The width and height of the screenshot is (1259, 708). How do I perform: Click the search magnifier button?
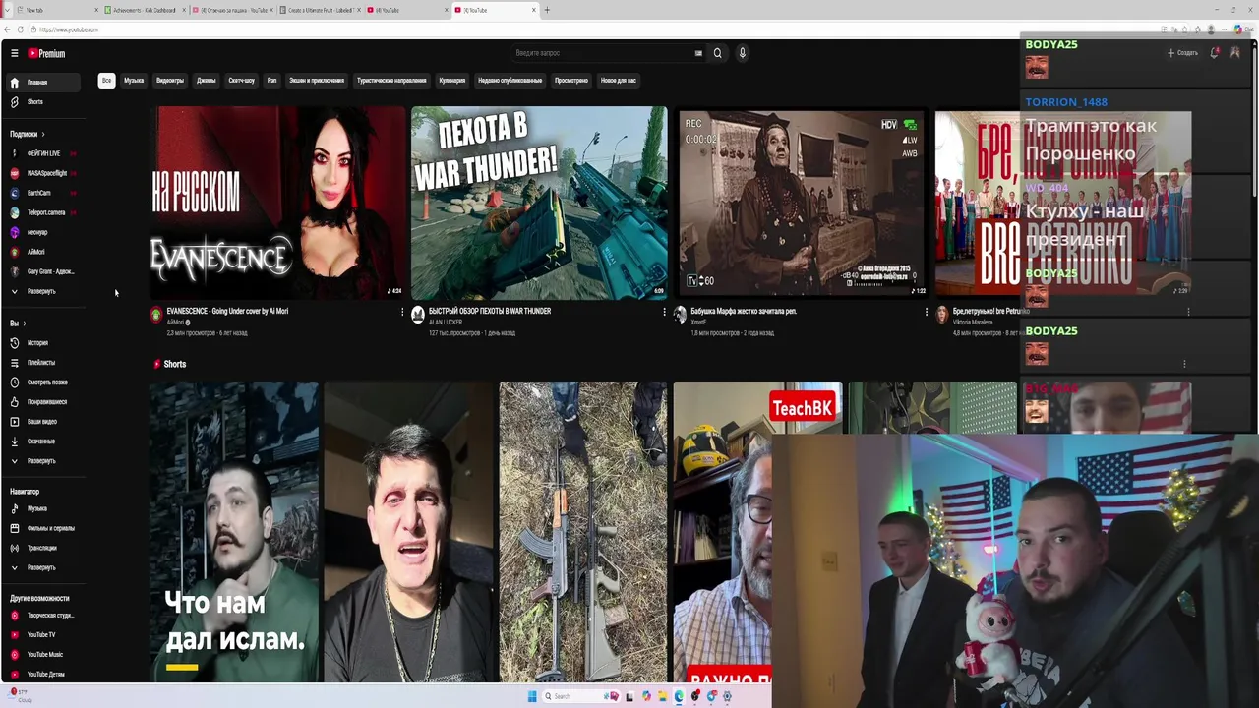[x=717, y=53]
